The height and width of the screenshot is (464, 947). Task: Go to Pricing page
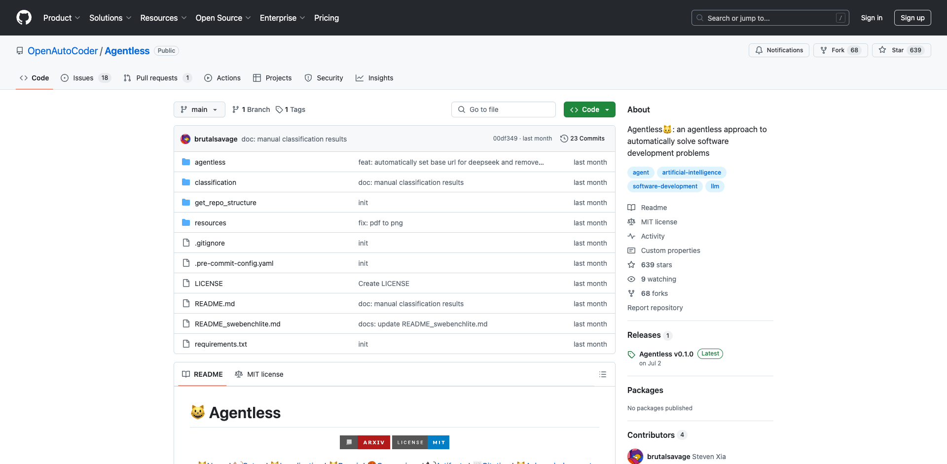pyautogui.click(x=327, y=18)
